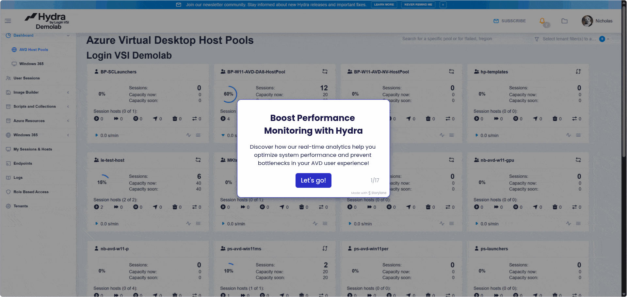Viewport: 627px width, 297px height.
Task: Click refresh icon on BP-W11-AVD-NV-HostPool card
Action: (x=451, y=71)
